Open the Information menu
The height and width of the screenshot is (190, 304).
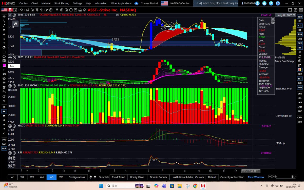[x=101, y=3]
